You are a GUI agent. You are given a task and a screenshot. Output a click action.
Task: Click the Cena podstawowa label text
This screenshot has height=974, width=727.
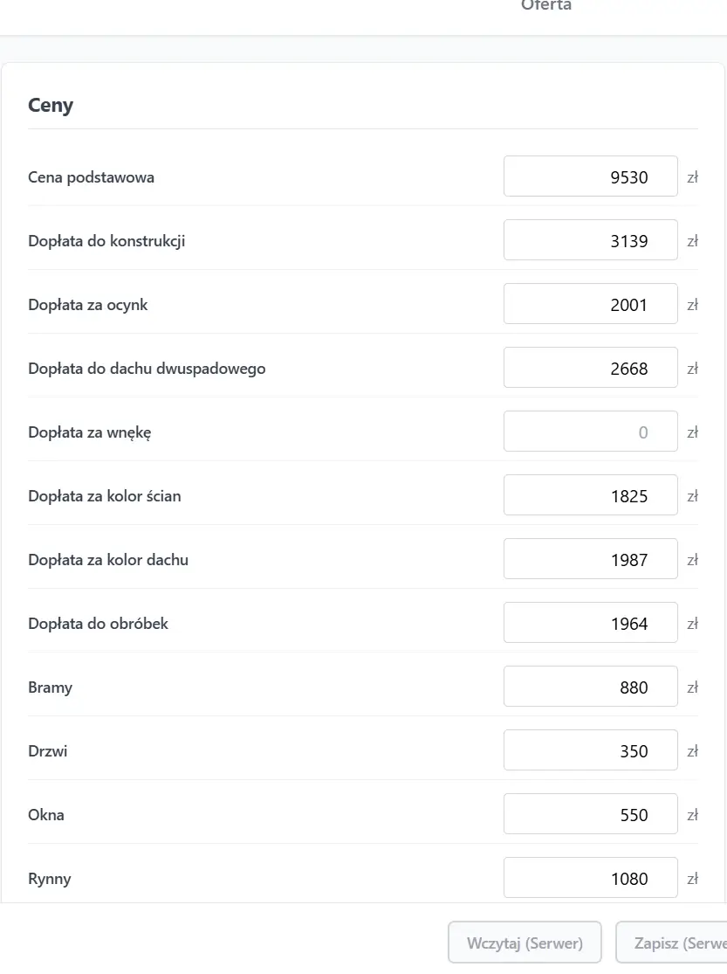92,177
